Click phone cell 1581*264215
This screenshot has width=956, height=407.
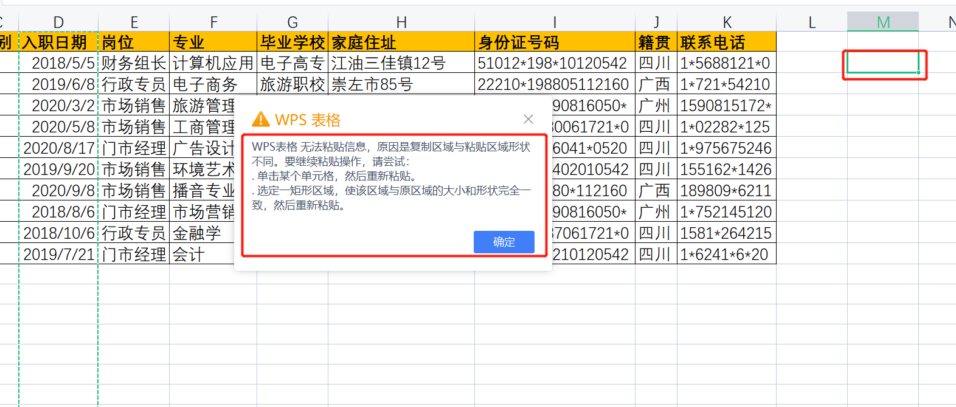tap(727, 233)
